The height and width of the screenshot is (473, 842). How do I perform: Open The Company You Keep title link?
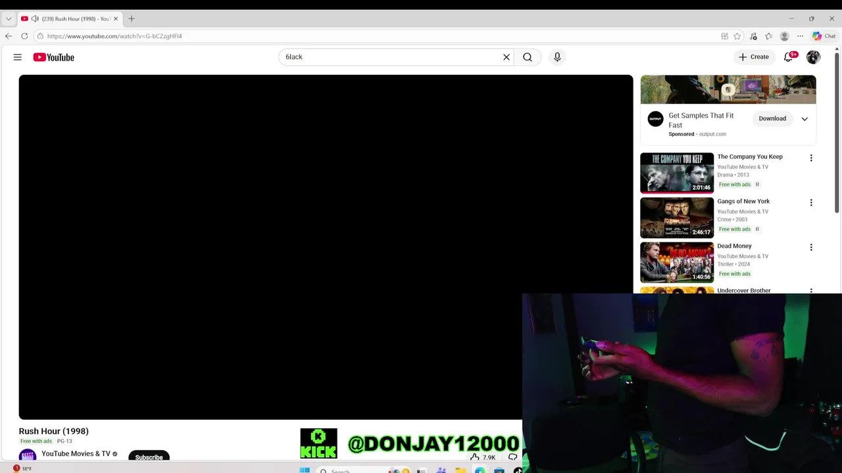(x=750, y=156)
